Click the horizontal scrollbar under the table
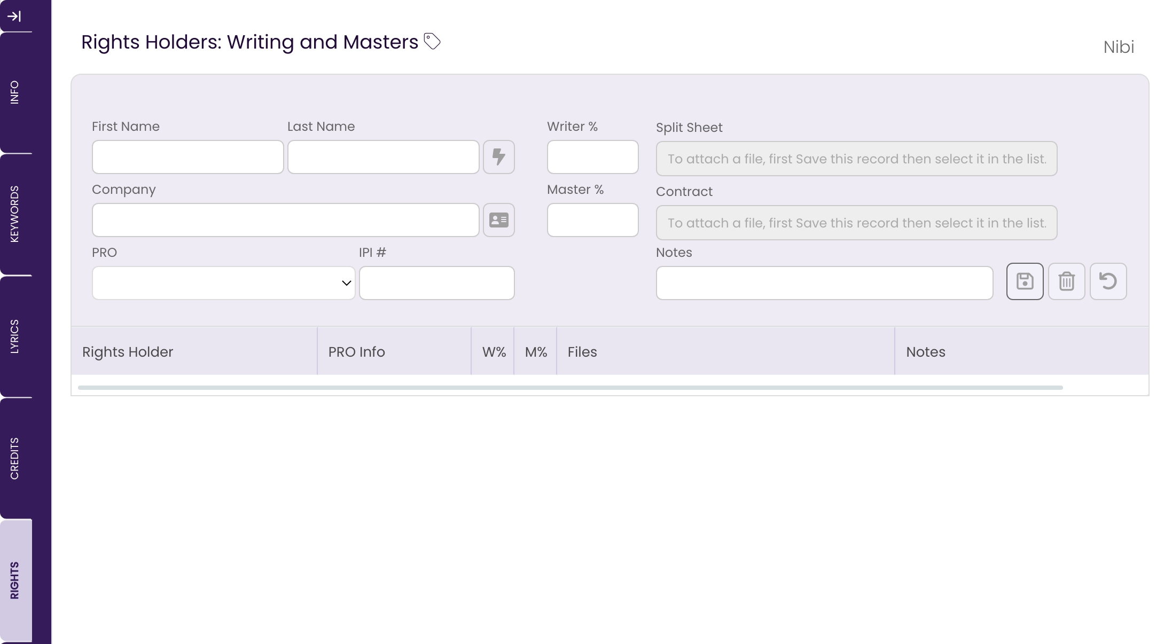 pyautogui.click(x=571, y=388)
